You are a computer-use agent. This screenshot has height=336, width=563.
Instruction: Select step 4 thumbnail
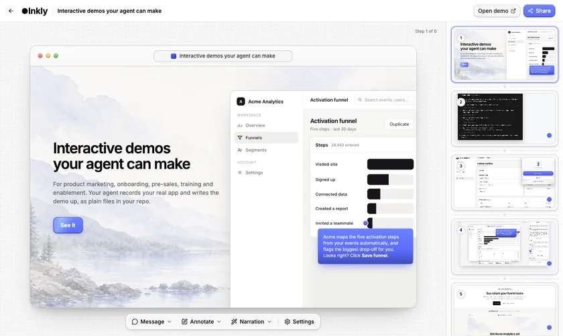tap(505, 246)
